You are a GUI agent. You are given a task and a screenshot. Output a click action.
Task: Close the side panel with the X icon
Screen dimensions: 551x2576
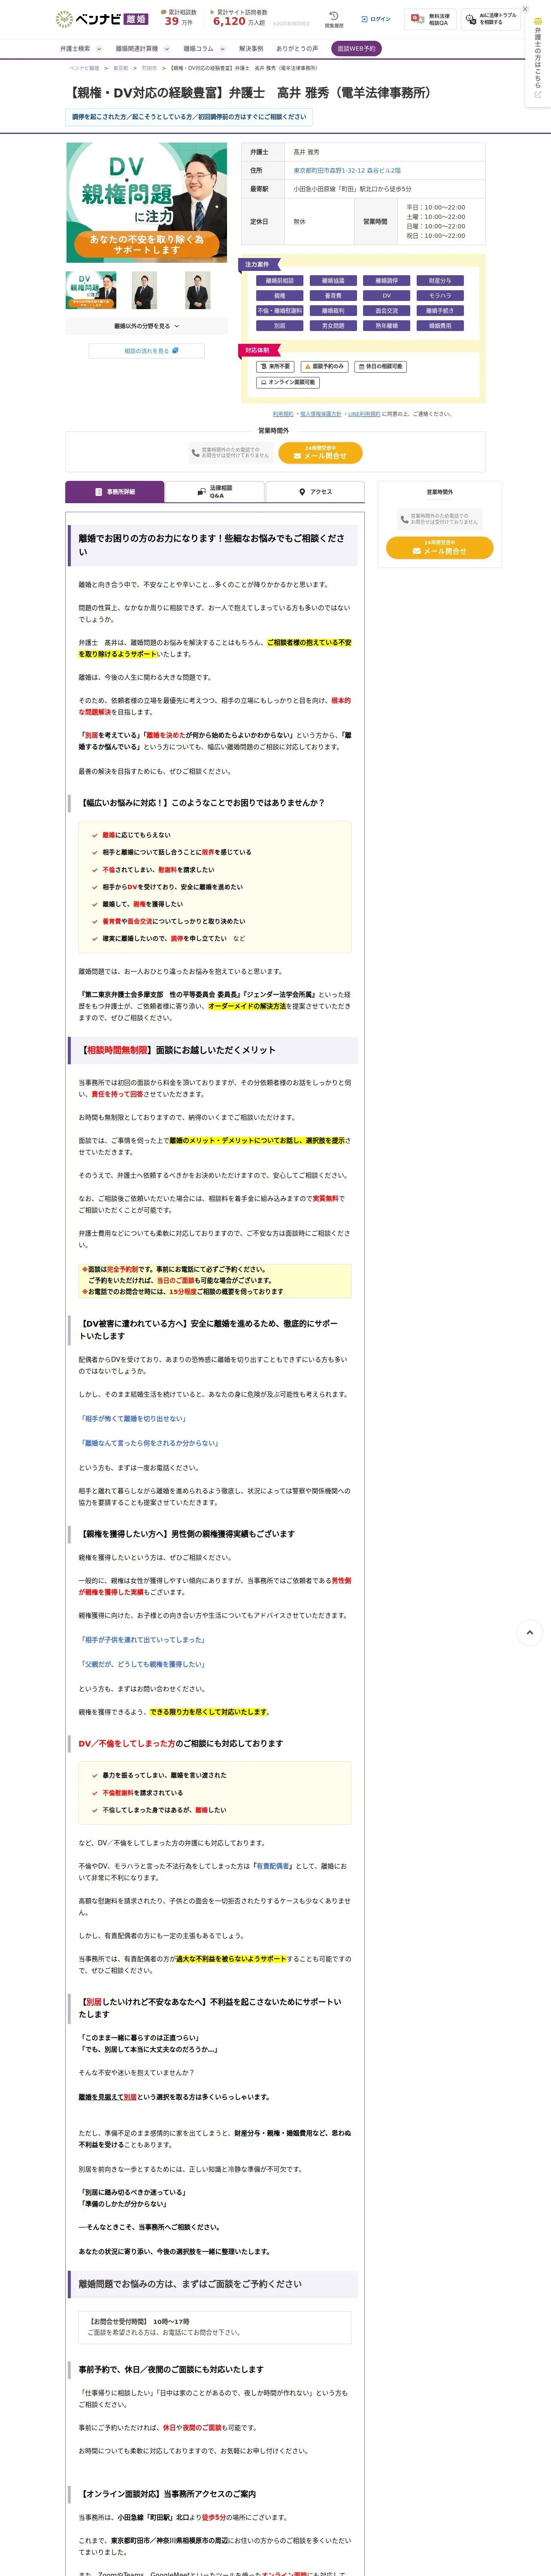tap(525, 9)
